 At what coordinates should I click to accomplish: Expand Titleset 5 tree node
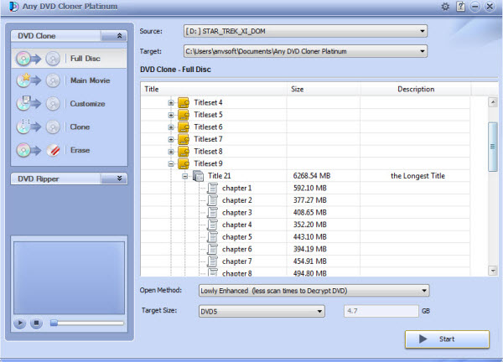tap(171, 115)
